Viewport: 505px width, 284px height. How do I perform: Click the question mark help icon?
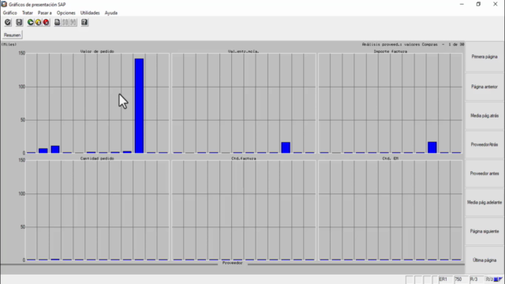click(x=84, y=22)
